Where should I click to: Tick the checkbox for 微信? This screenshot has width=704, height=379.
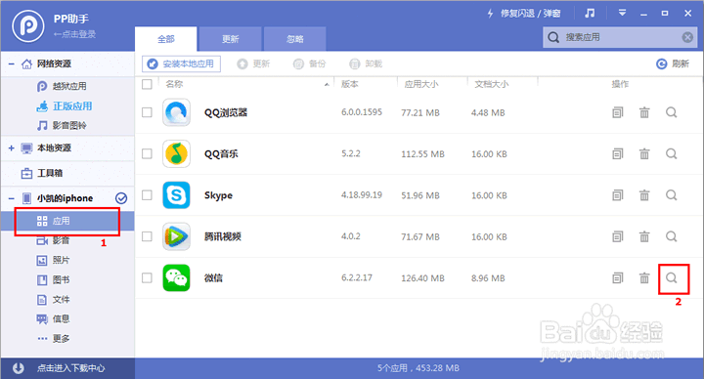point(147,278)
